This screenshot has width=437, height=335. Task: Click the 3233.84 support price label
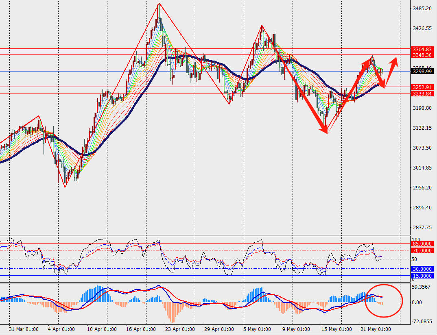pyautogui.click(x=422, y=94)
